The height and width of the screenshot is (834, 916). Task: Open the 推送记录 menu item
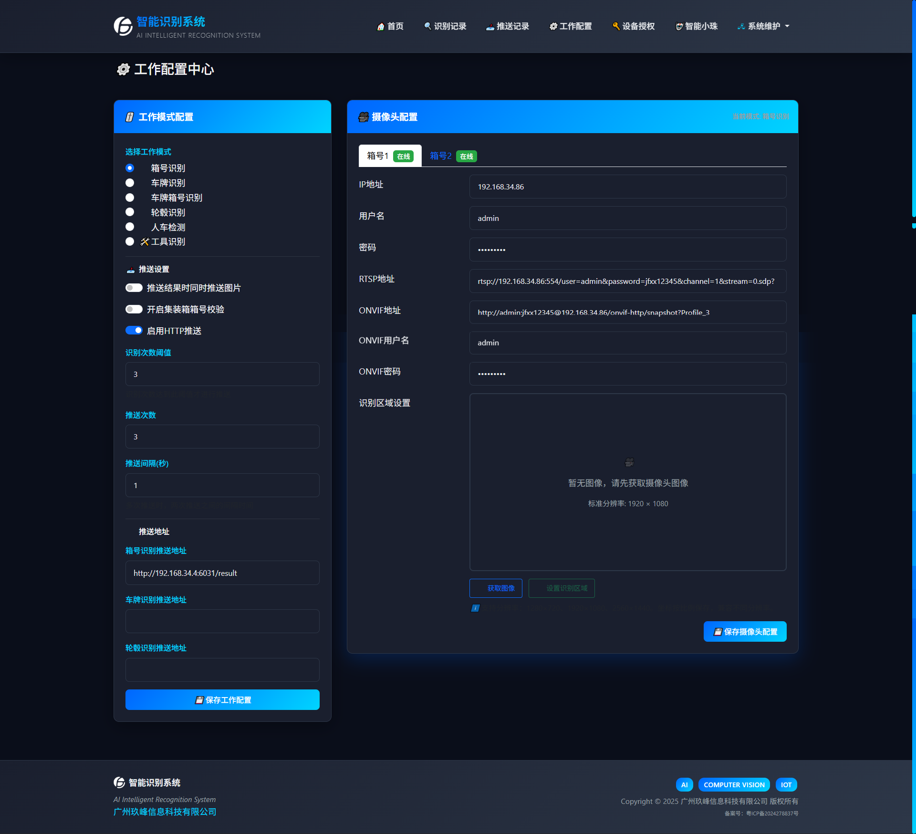(x=508, y=26)
